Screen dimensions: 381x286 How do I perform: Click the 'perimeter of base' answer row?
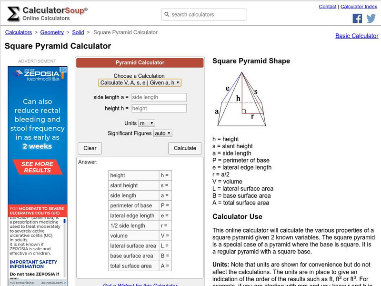tap(140, 206)
